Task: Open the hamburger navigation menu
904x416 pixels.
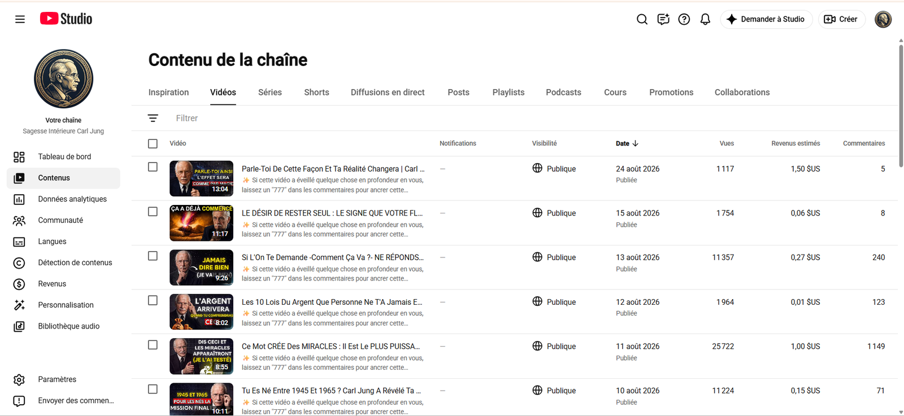Action: [x=20, y=19]
